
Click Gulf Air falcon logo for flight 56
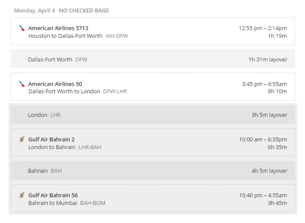22,195
